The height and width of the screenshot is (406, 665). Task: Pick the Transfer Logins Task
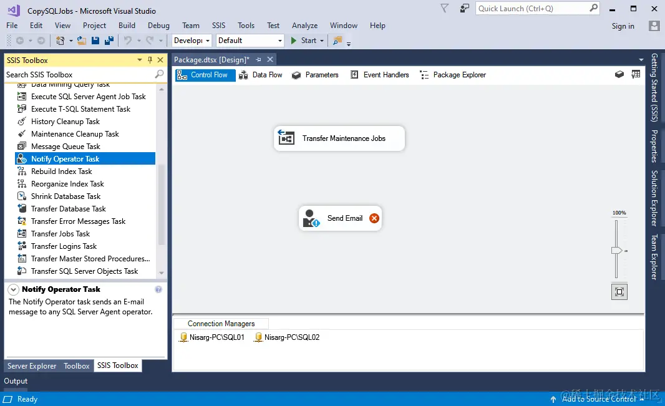[x=62, y=246]
